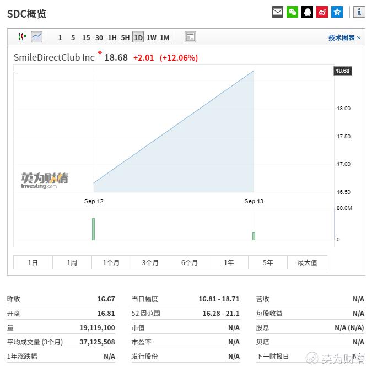Click the 发行股份 label
The width and height of the screenshot is (372, 372).
(x=145, y=356)
